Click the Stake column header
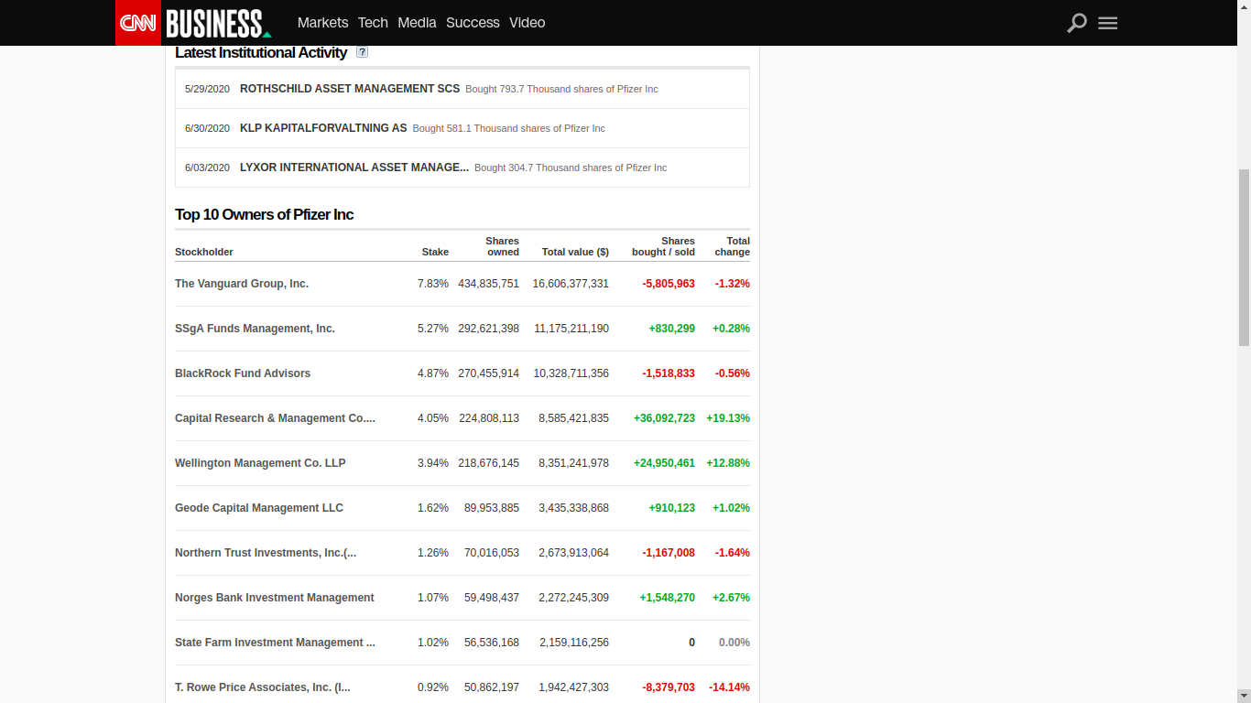 pos(435,252)
